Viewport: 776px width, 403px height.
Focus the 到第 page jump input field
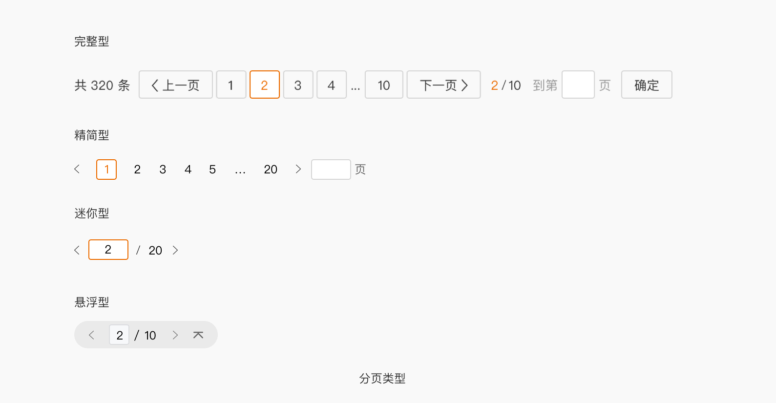(x=578, y=85)
